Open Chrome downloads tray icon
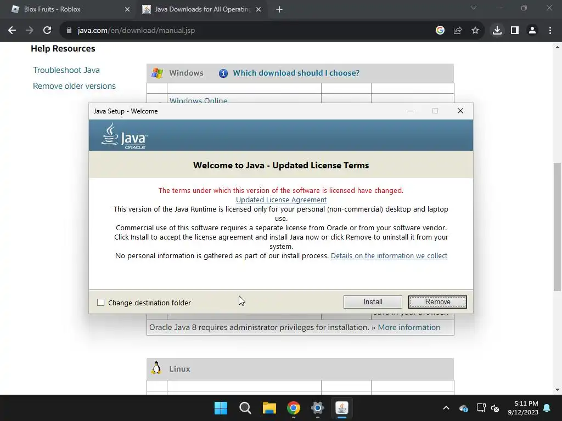This screenshot has width=562, height=421. coord(497,31)
